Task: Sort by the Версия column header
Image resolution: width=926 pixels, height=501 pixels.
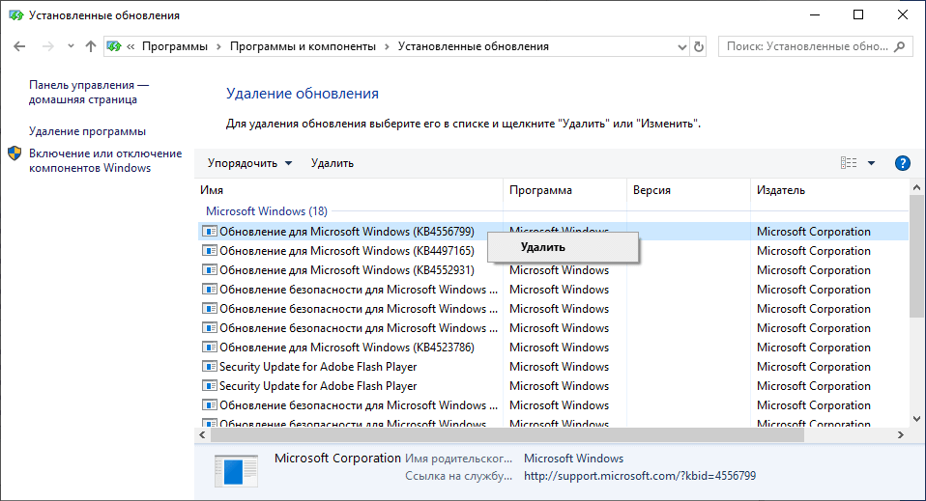Action: coord(688,190)
